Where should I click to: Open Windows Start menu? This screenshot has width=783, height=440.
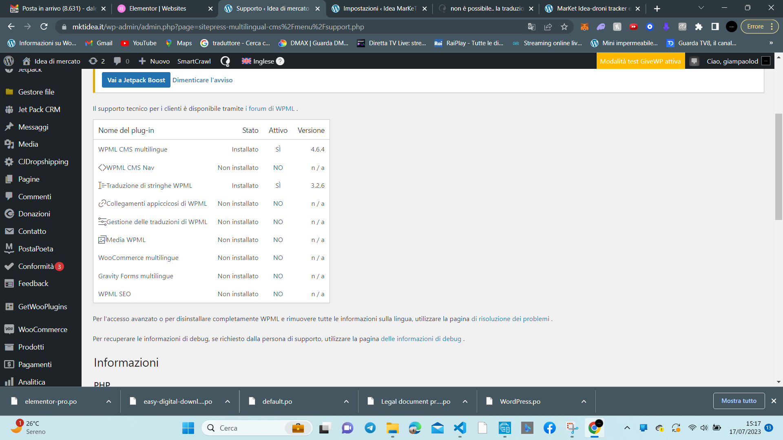pyautogui.click(x=188, y=428)
